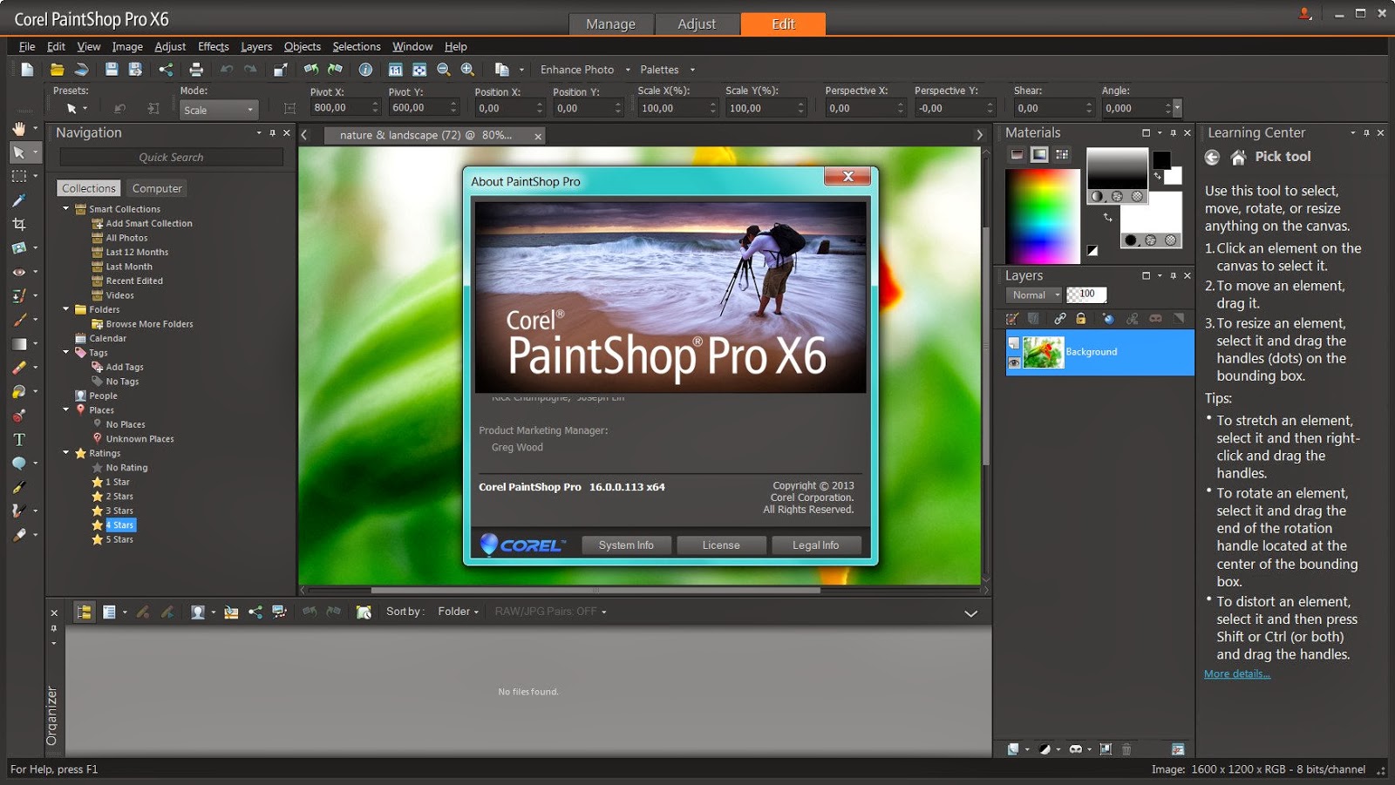Close the About PaintShop Pro dialog
1395x785 pixels.
[x=847, y=177]
